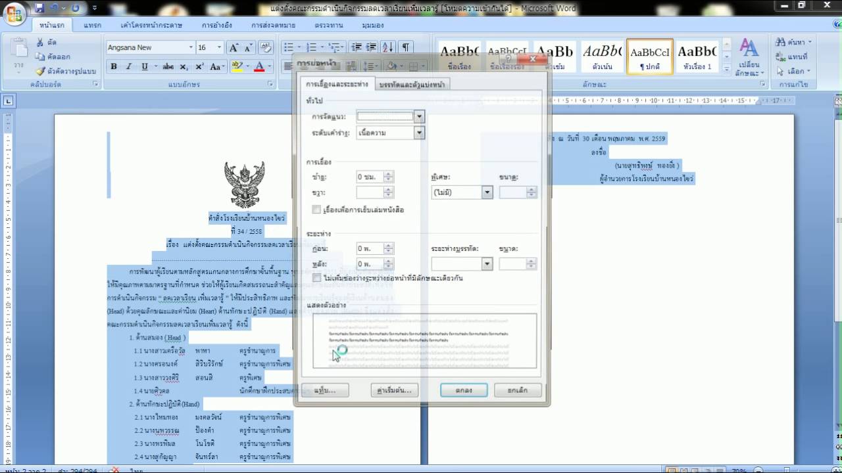Check don't add space between same-style paragraphs
This screenshot has width=842, height=473.
pos(317,278)
